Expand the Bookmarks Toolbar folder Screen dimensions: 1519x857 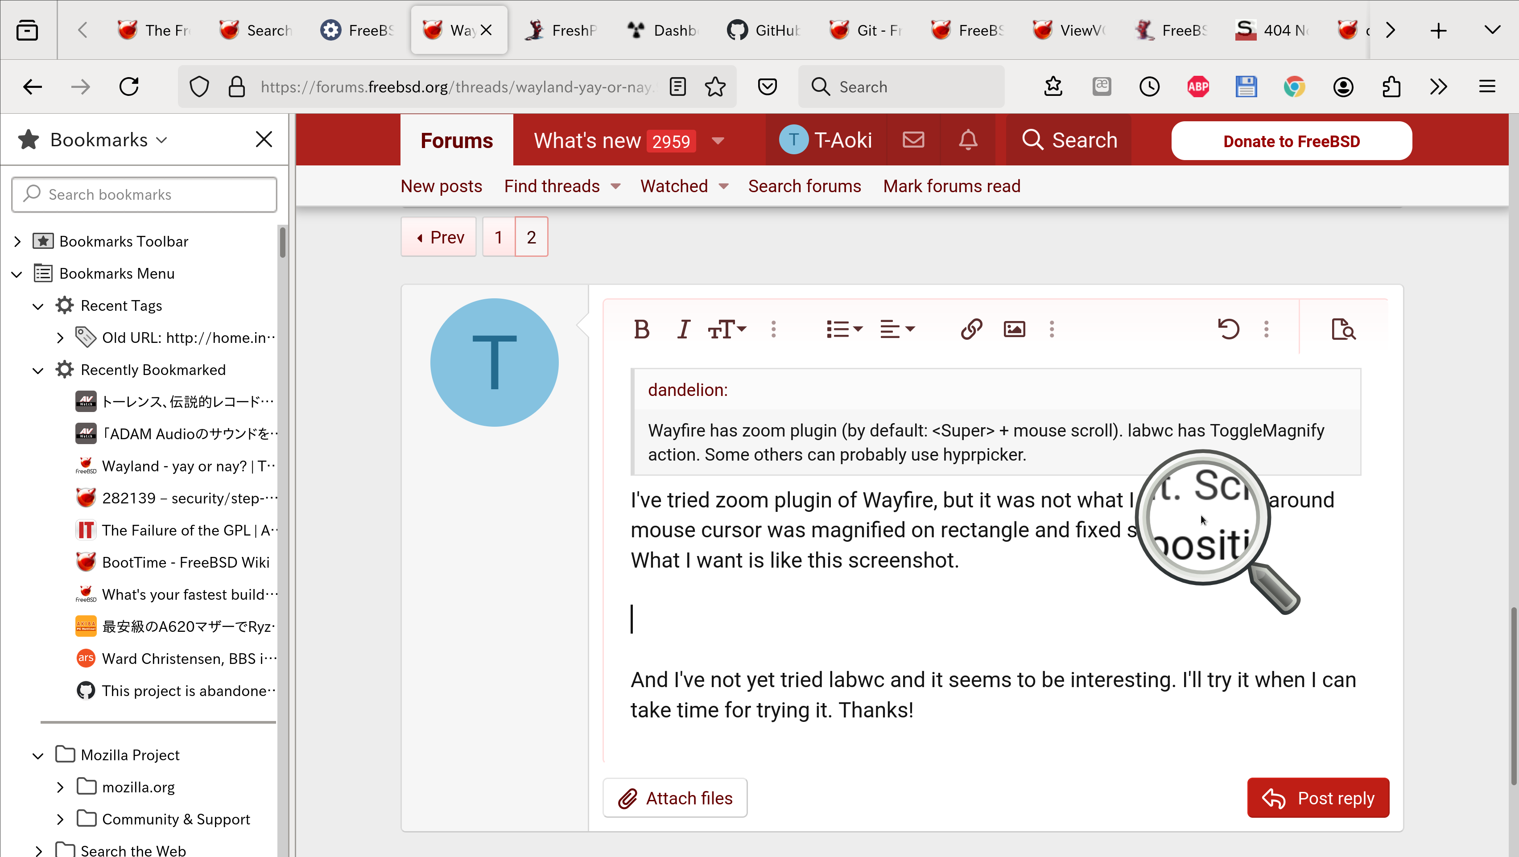tap(17, 242)
